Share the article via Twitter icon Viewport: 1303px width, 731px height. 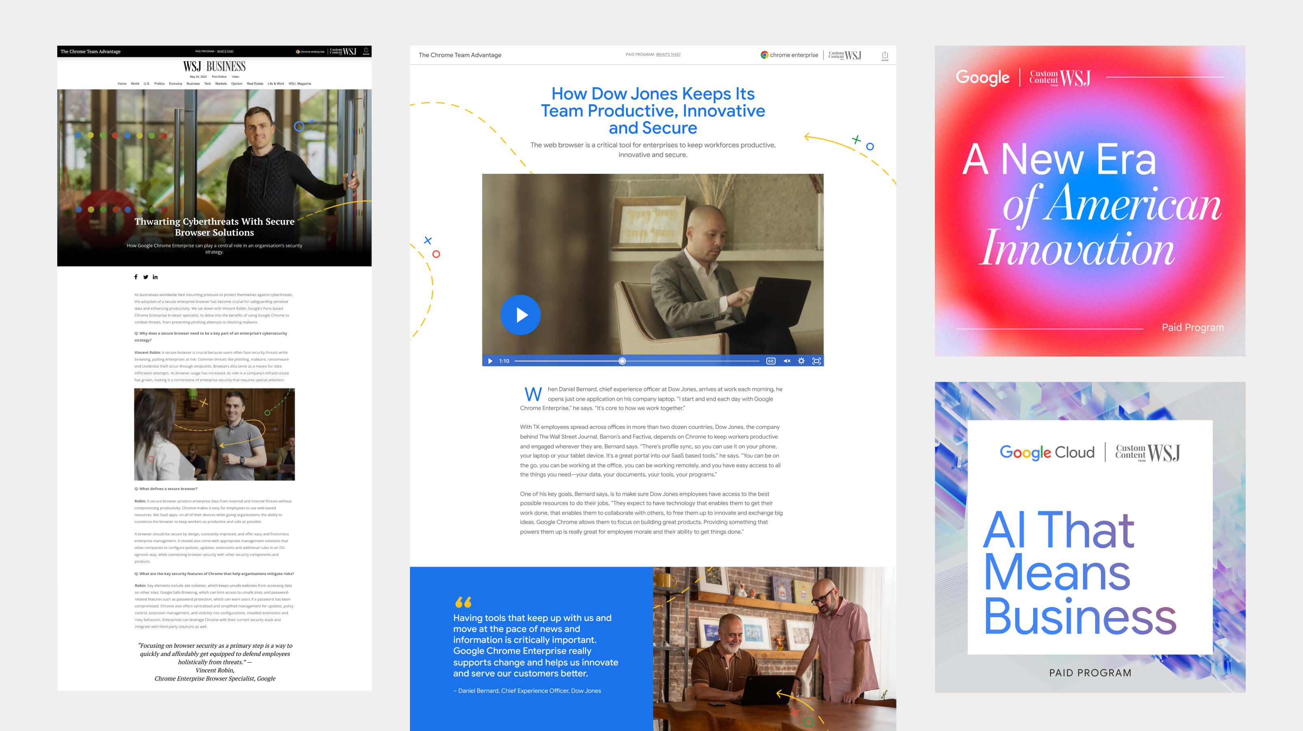(x=146, y=277)
